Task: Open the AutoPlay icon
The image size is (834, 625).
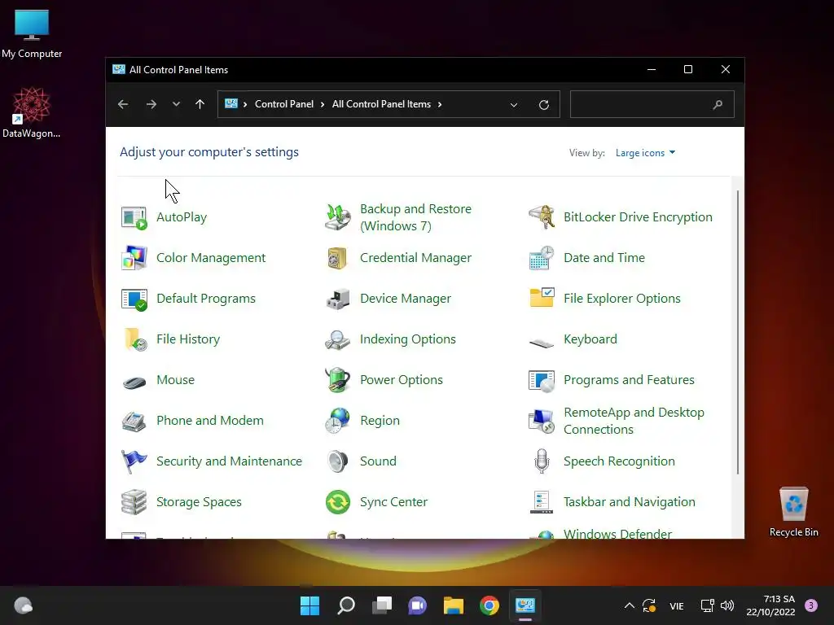Action: [134, 217]
